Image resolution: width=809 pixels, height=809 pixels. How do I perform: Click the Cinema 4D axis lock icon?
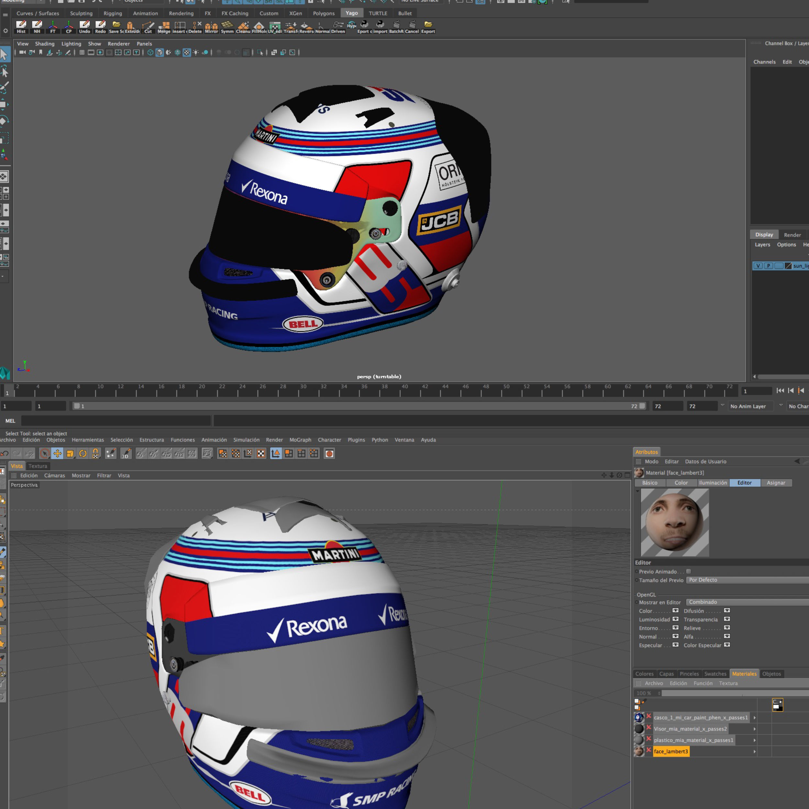(96, 453)
